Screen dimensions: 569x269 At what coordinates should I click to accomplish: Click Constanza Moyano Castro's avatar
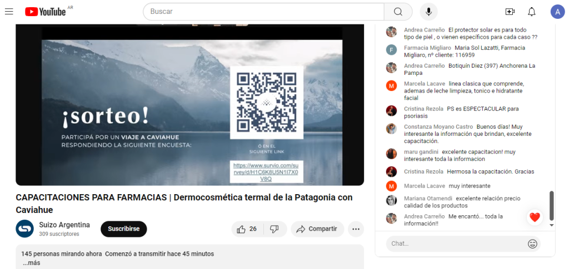[391, 129]
